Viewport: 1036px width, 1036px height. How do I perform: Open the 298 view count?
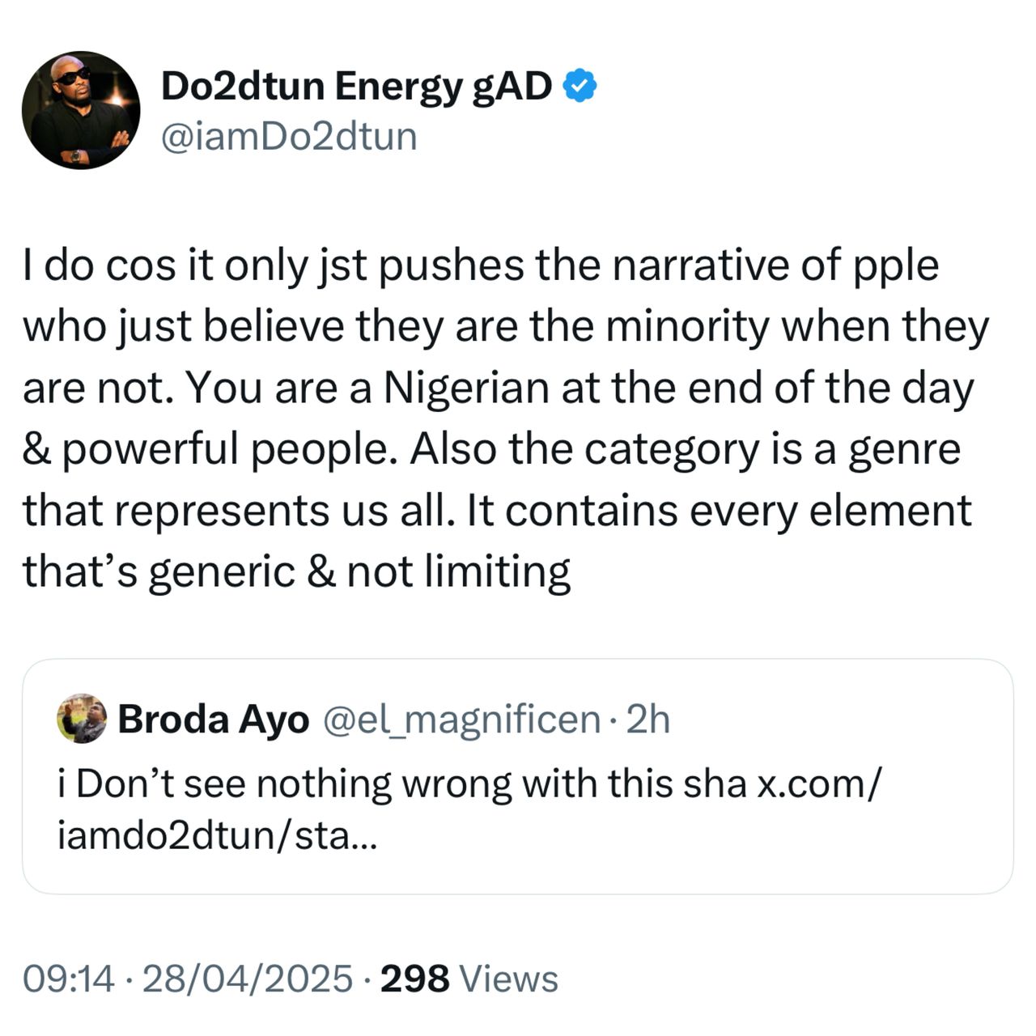(414, 979)
